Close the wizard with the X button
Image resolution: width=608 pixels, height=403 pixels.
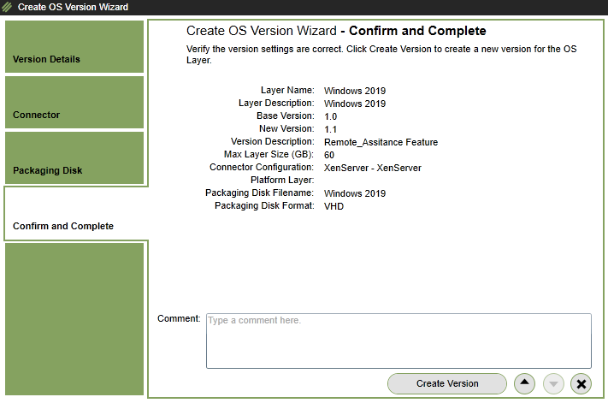[x=581, y=383]
